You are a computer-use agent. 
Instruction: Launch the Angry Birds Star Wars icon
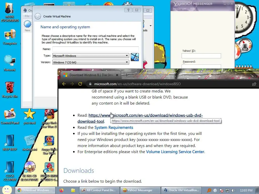[x=49, y=145]
